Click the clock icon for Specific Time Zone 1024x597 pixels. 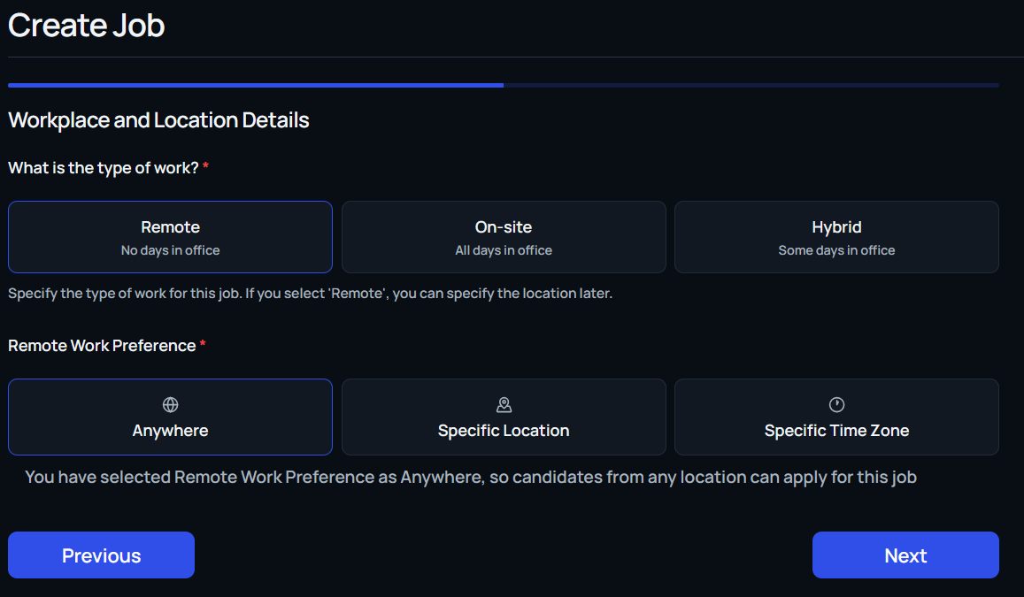pyautogui.click(x=836, y=405)
